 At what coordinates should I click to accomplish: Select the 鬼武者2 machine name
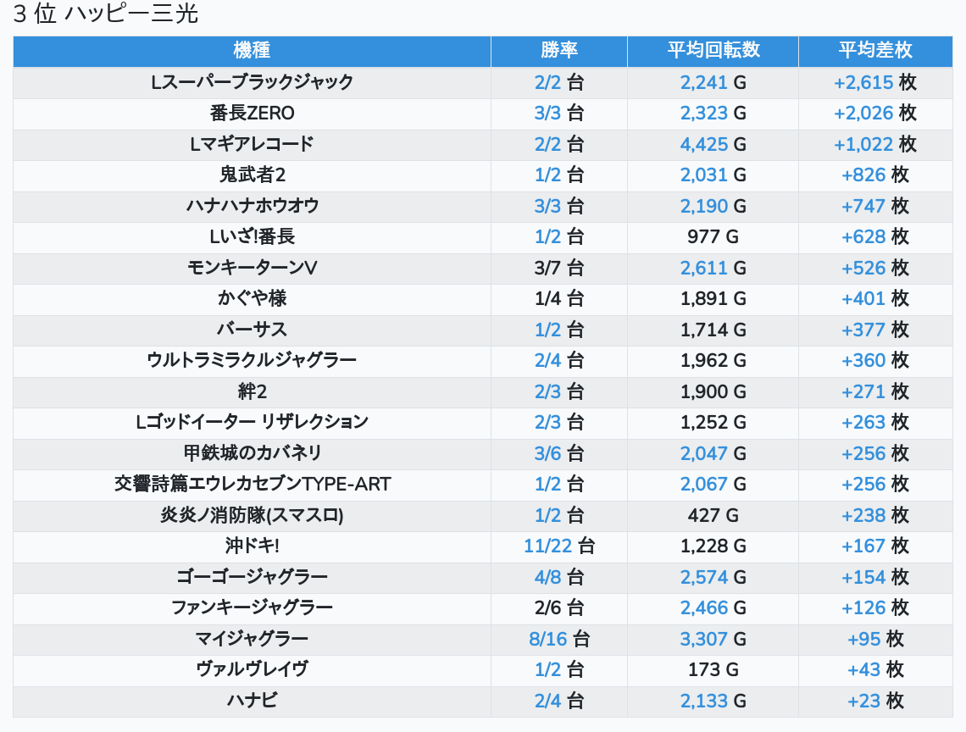coord(252,175)
